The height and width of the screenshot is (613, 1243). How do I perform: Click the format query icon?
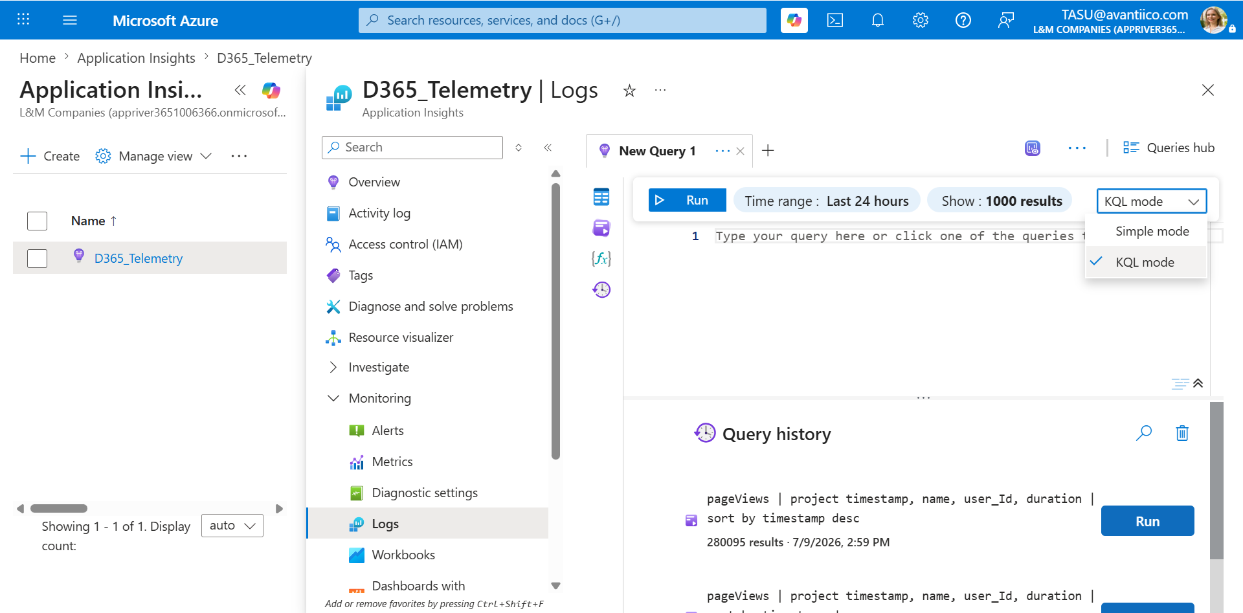tap(1180, 383)
